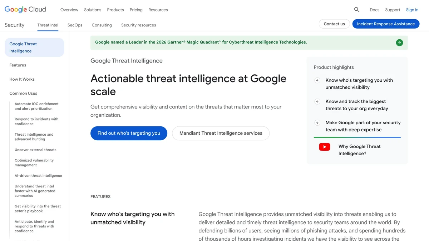Open the Overview menu

click(69, 10)
